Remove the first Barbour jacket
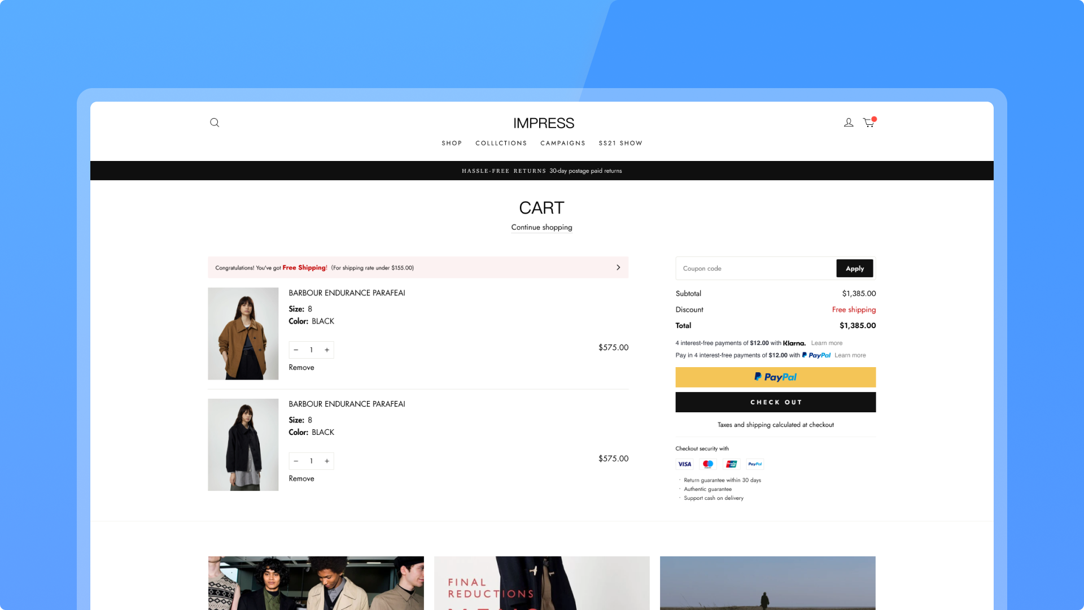This screenshot has height=610, width=1084. [x=301, y=368]
